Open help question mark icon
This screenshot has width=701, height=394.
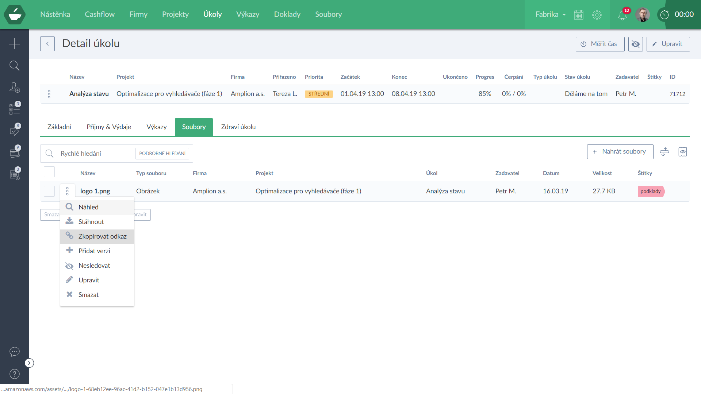[x=14, y=374]
